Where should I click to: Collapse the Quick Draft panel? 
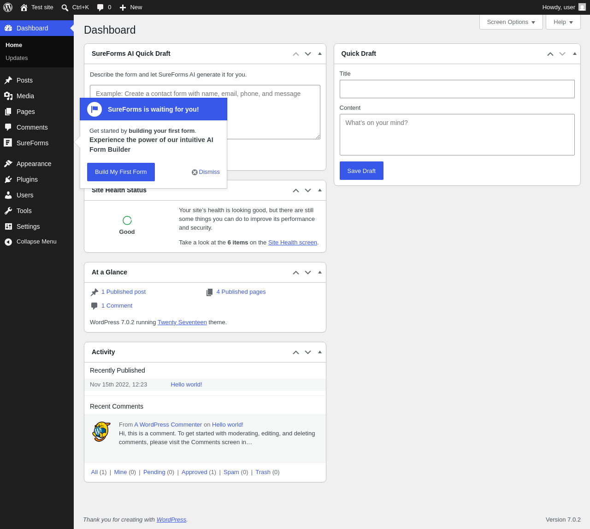pyautogui.click(x=575, y=53)
